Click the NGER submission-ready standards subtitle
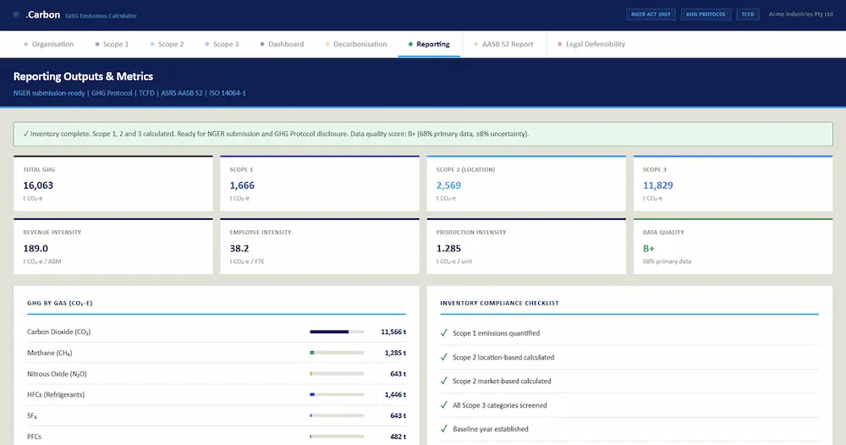 click(129, 93)
